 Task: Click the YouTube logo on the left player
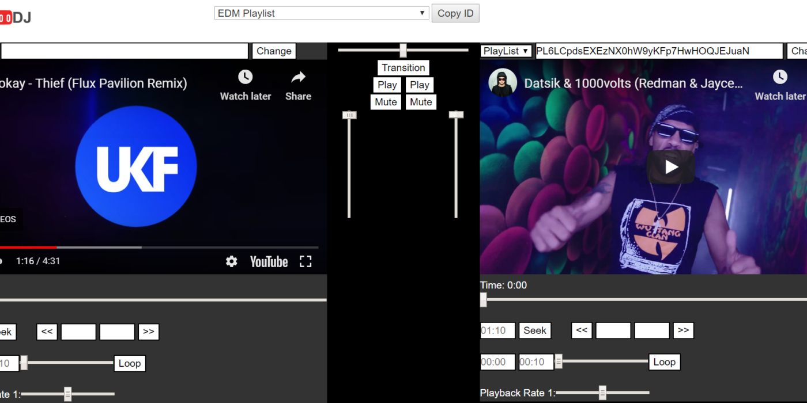click(269, 261)
